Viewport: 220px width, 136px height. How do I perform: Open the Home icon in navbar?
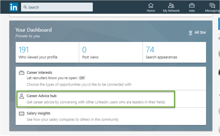click(151, 6)
